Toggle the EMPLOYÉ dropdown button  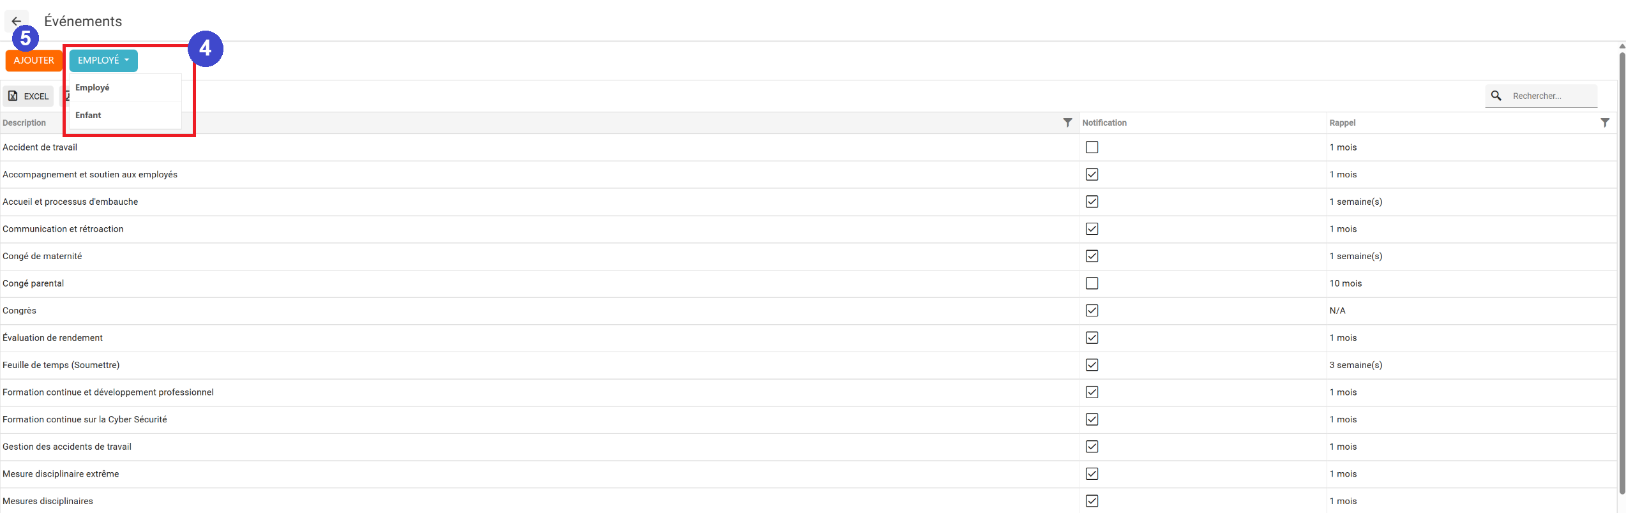pyautogui.click(x=103, y=61)
